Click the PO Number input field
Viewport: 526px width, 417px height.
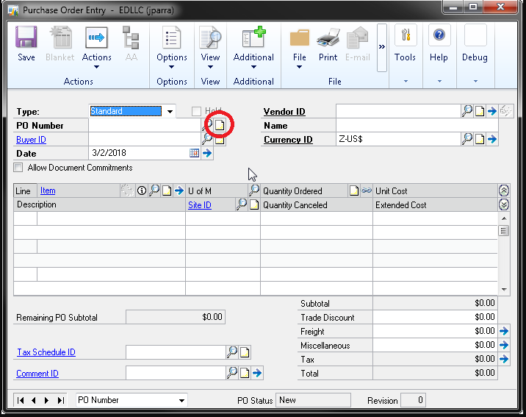click(145, 125)
